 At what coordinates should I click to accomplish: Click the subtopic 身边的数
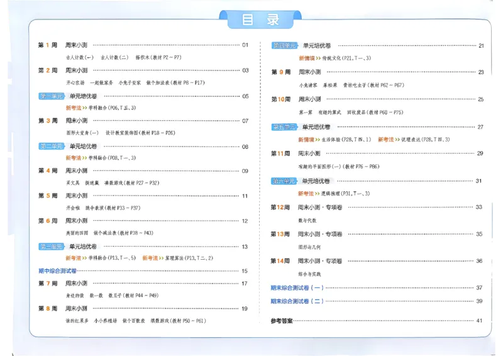(75, 296)
